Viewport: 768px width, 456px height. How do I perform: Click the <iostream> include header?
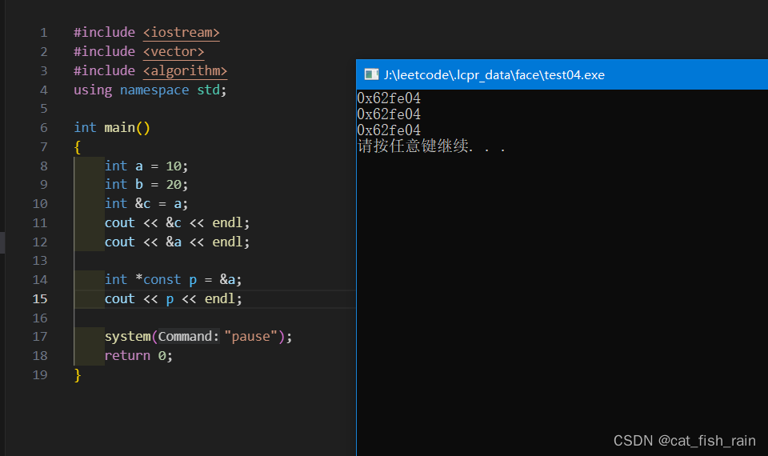tap(182, 33)
